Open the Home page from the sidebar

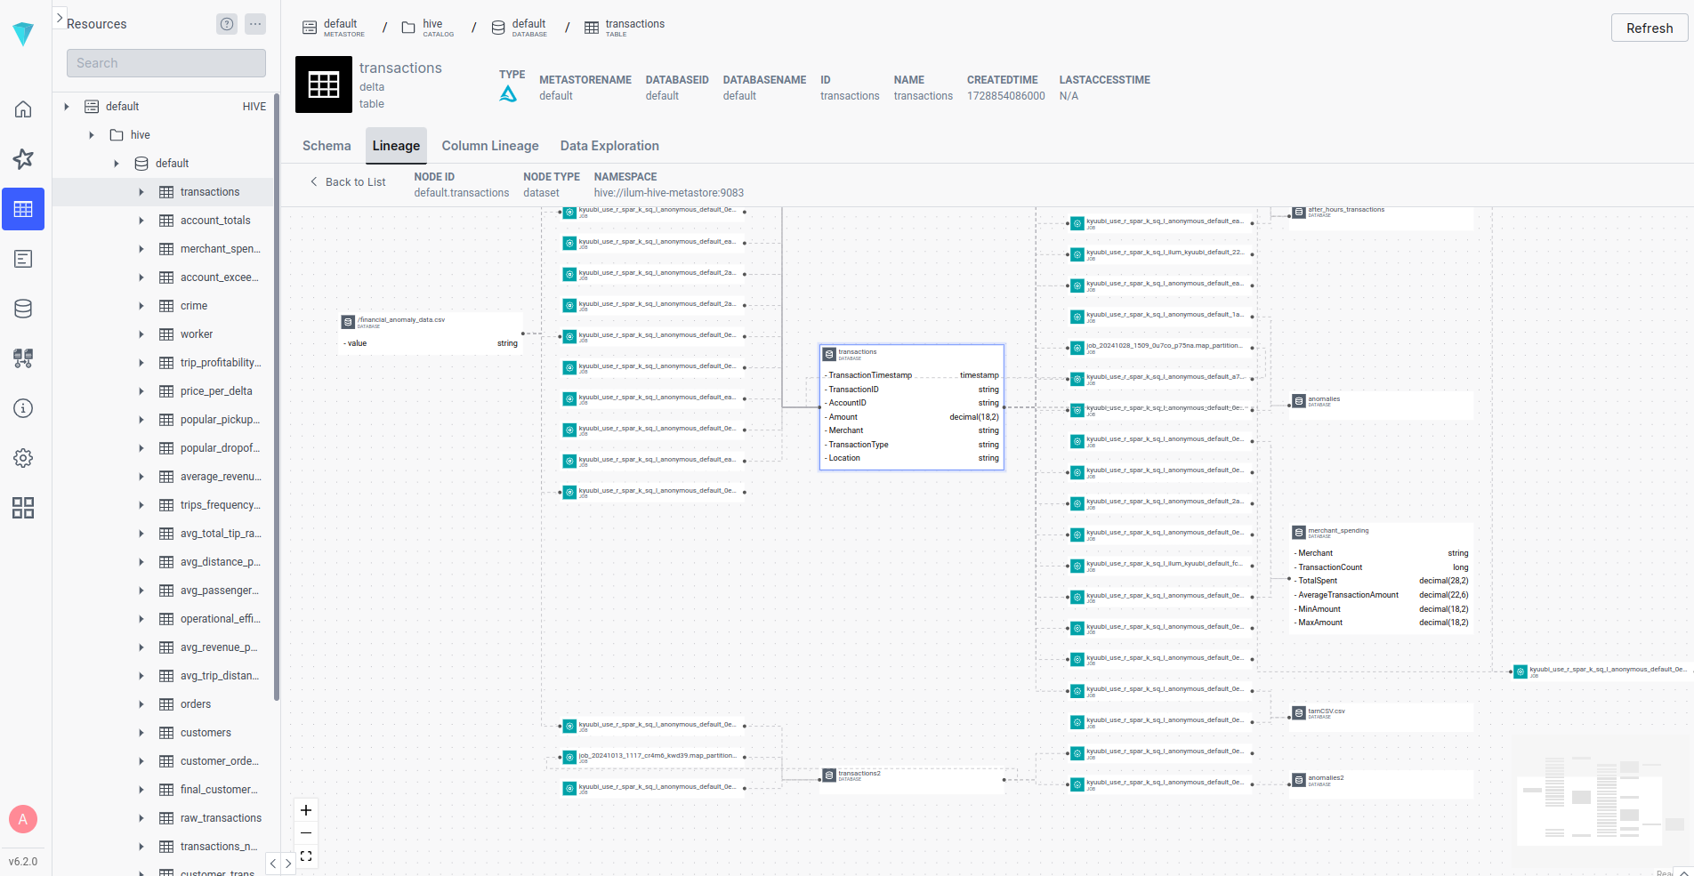tap(22, 108)
